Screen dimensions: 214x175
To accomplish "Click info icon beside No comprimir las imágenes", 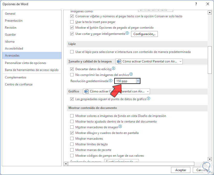I will point(131,74).
